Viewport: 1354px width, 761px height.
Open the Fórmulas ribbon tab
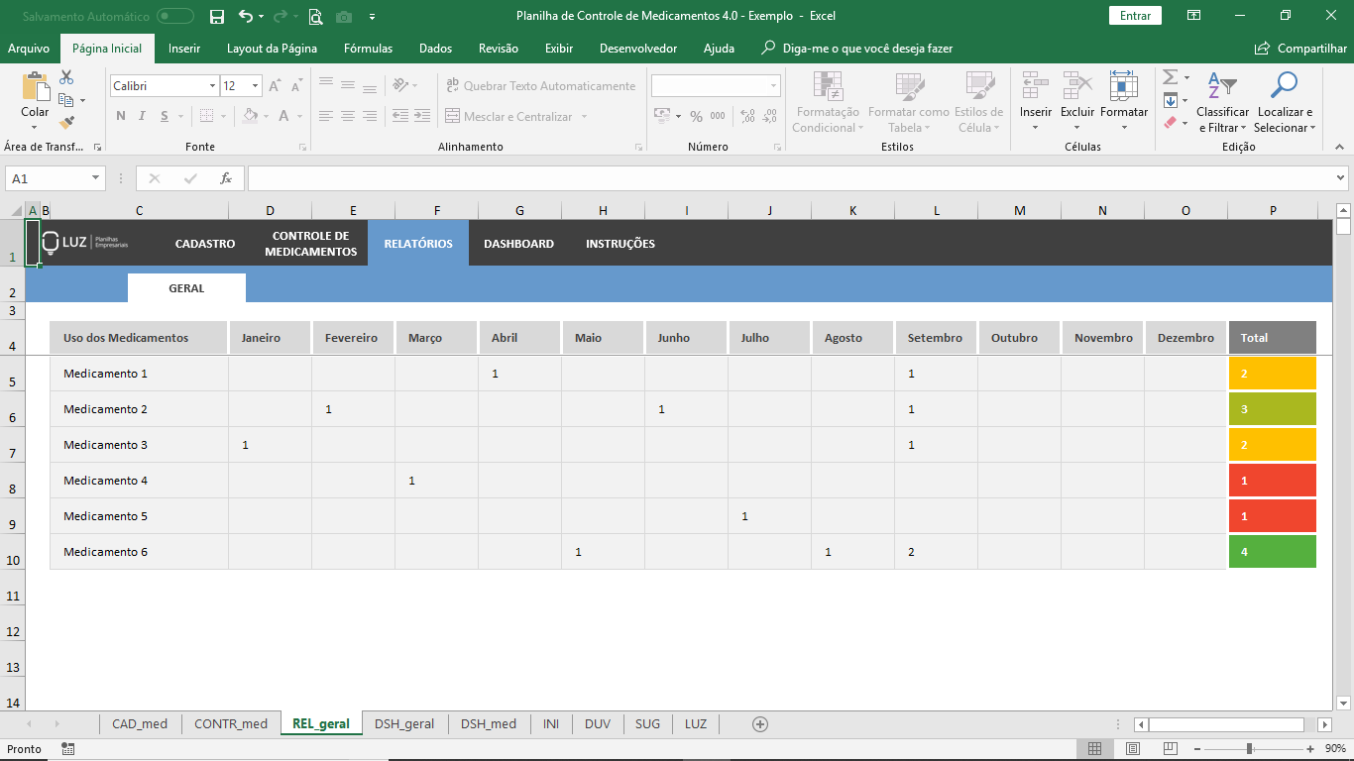(x=368, y=49)
